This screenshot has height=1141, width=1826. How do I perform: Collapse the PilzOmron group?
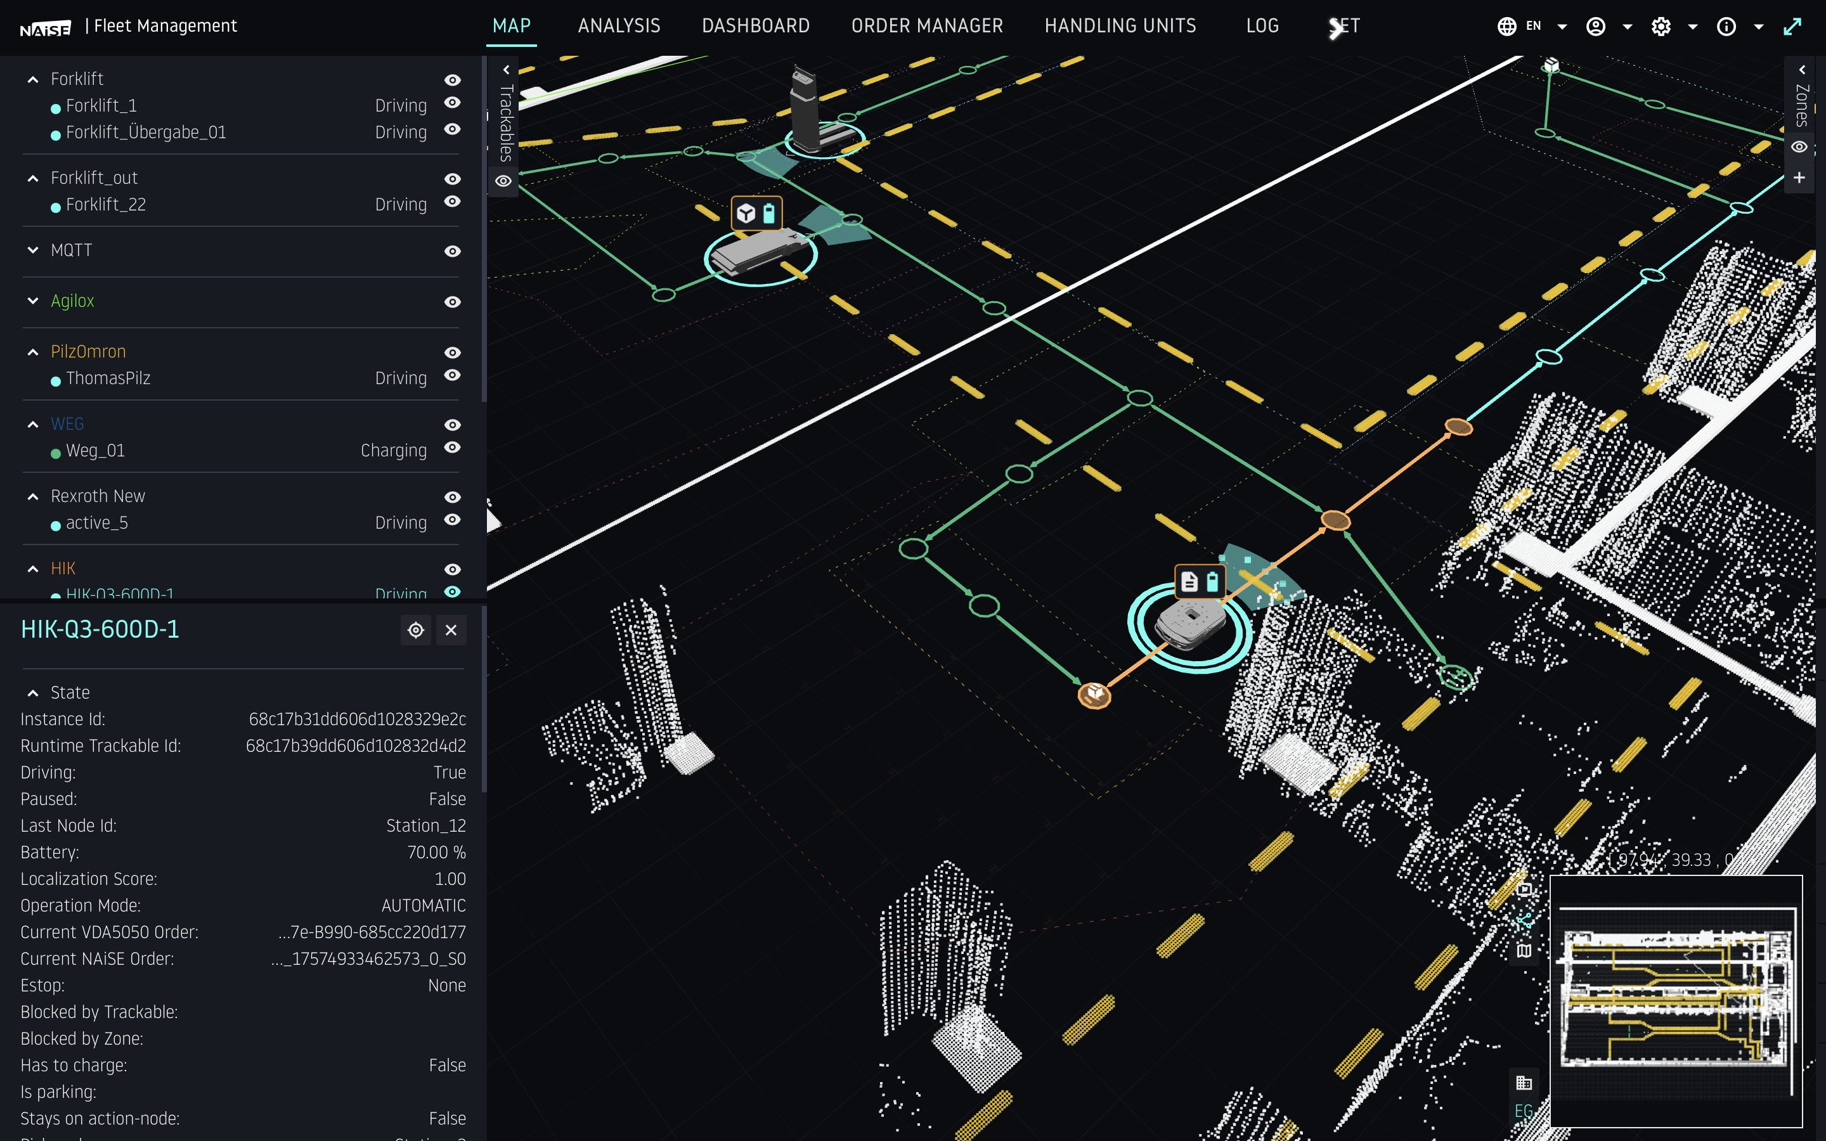[33, 352]
